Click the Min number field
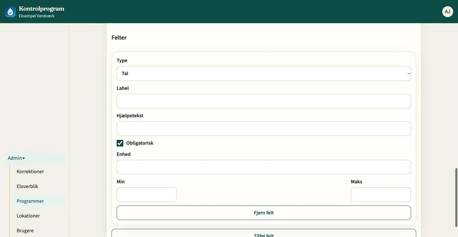Image resolution: width=458 pixels, height=237 pixels. [x=147, y=195]
